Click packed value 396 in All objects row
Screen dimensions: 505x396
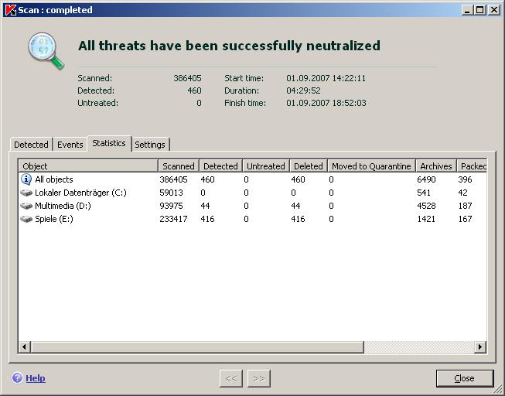click(x=465, y=179)
